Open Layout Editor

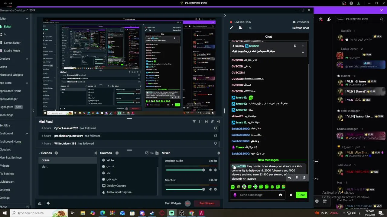tap(12, 43)
